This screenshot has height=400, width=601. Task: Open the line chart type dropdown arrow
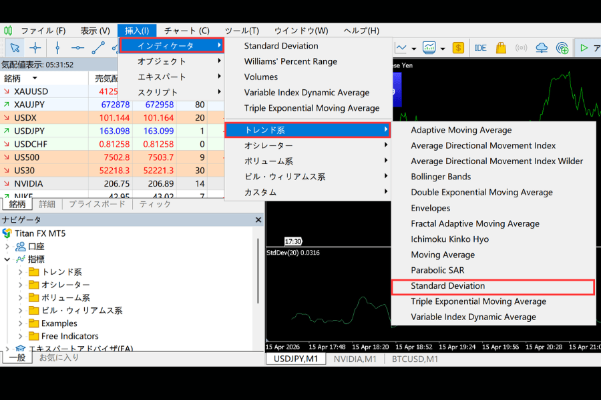coord(414,49)
